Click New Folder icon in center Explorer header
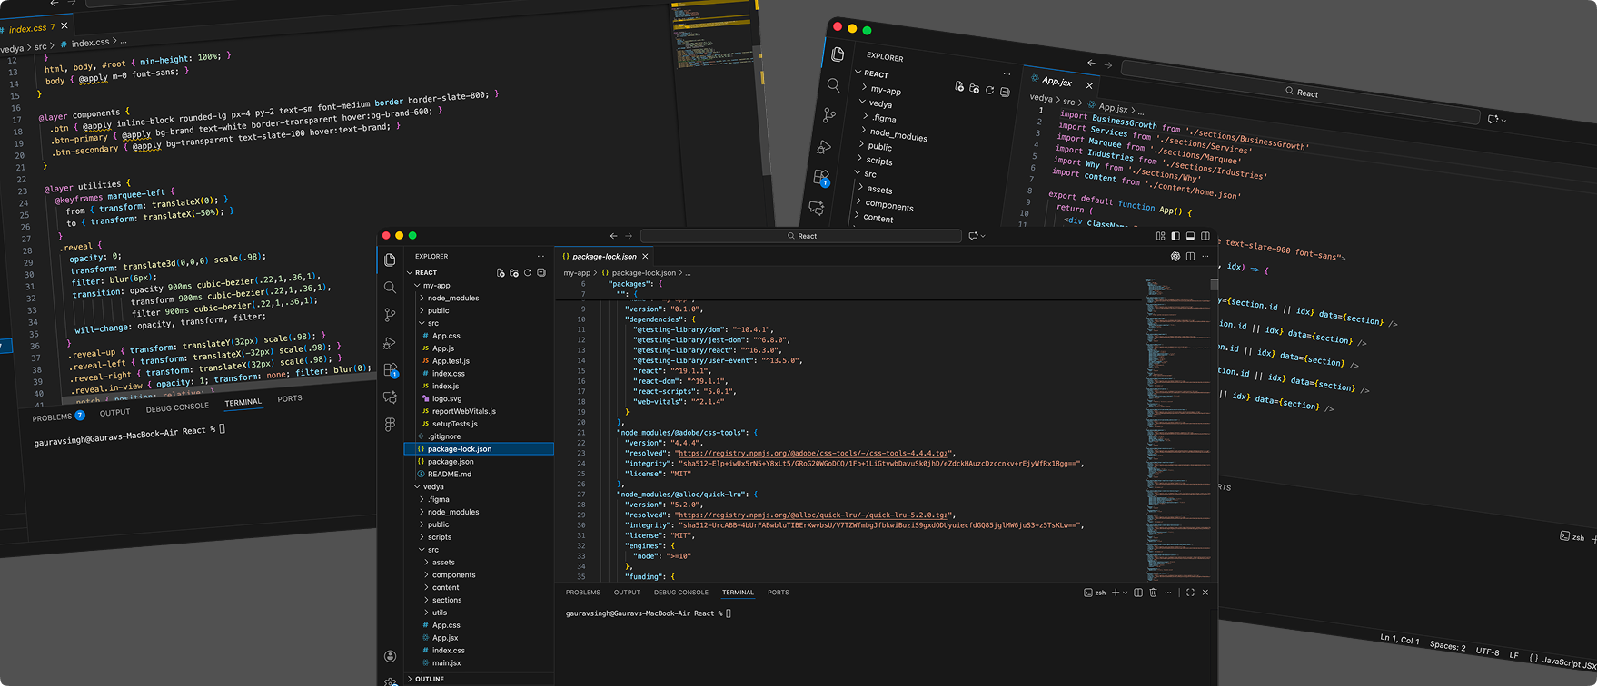This screenshot has width=1597, height=686. (x=514, y=272)
